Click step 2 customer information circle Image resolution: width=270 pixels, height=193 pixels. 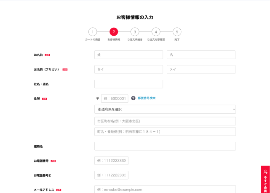coord(114,32)
